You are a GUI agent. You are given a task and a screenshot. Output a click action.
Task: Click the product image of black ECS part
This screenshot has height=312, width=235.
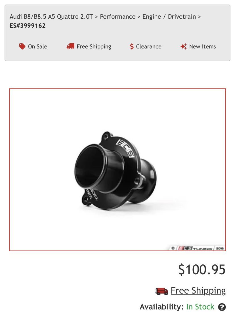coord(117,170)
